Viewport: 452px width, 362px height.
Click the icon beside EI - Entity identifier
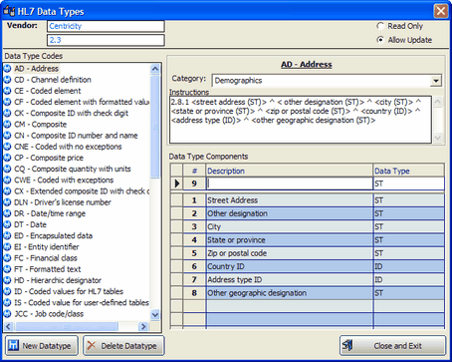[x=7, y=246]
